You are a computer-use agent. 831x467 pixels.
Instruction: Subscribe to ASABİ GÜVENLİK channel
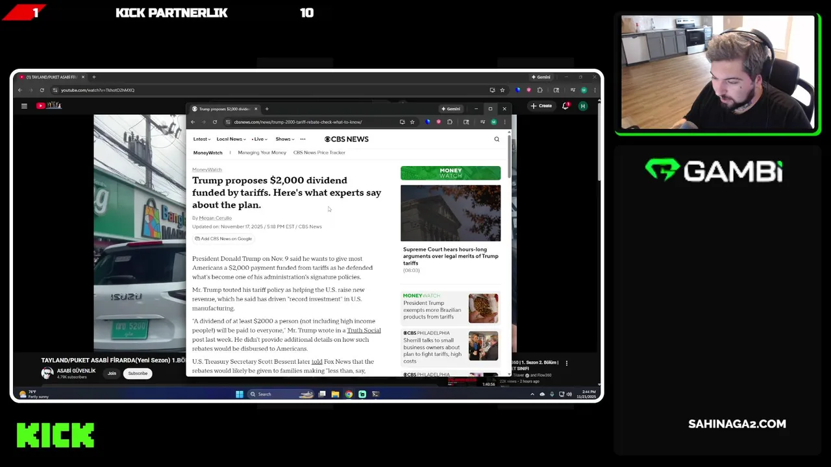click(138, 374)
